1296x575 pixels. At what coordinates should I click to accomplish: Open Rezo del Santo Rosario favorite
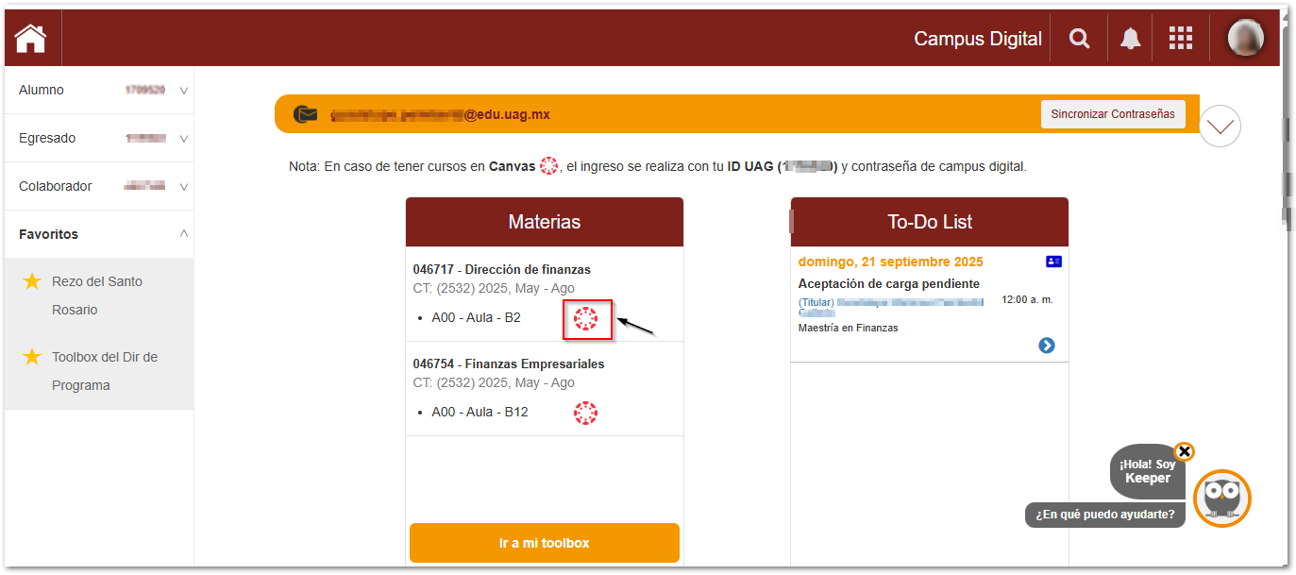(97, 296)
